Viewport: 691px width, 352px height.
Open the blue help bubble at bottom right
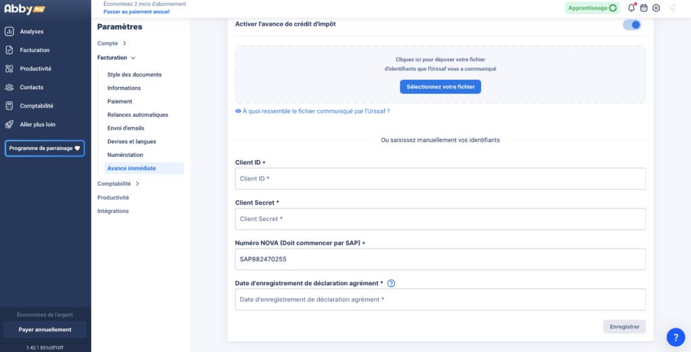click(x=675, y=337)
